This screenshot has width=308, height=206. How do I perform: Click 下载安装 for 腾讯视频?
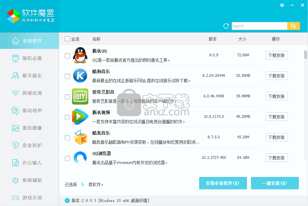click(x=277, y=117)
